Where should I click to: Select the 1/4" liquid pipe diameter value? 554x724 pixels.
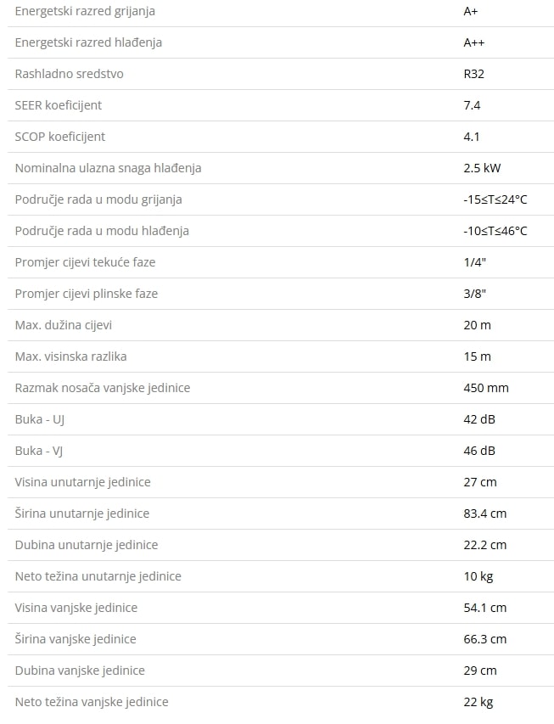(474, 262)
